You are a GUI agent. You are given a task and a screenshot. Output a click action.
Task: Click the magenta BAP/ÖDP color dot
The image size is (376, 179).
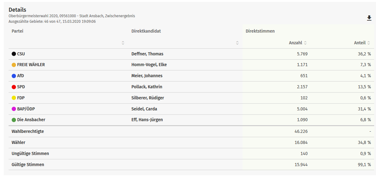[14, 109]
